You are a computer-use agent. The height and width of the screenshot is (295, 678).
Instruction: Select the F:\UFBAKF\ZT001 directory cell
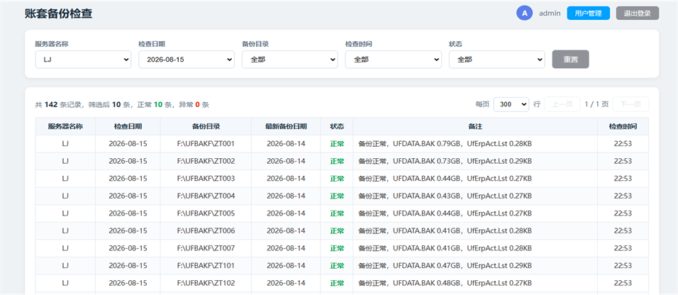click(x=206, y=144)
